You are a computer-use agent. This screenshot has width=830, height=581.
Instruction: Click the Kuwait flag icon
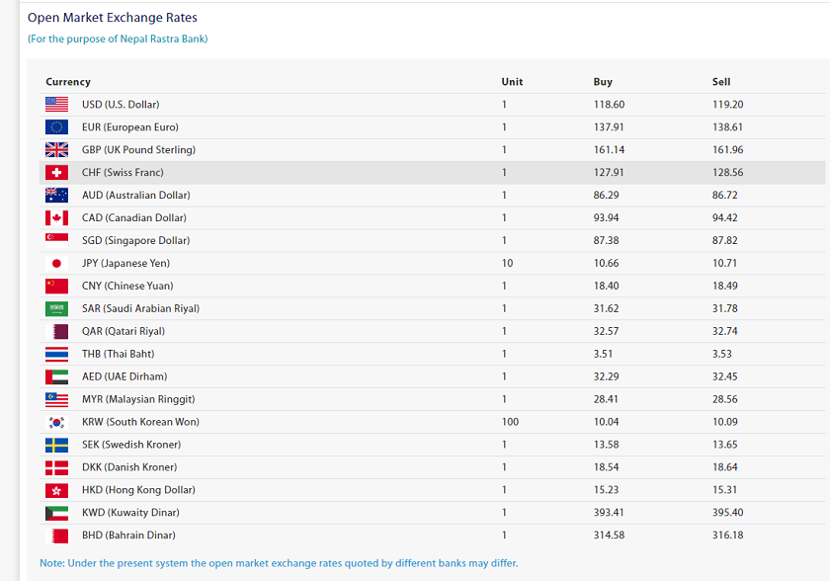[x=56, y=513]
